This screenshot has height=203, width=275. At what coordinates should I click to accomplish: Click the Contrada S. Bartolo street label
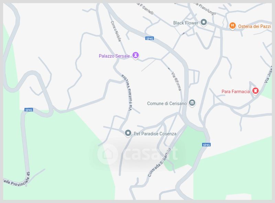click(x=159, y=163)
